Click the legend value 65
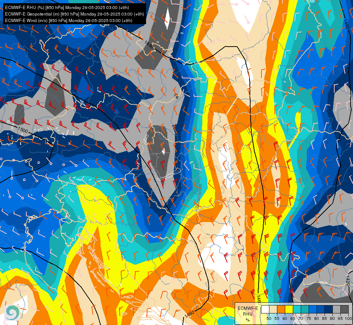 (x=293, y=318)
